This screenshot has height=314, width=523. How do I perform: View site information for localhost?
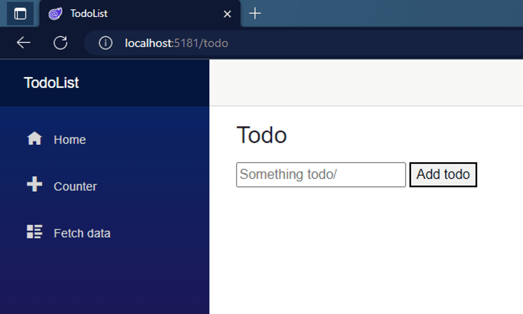[x=105, y=43]
